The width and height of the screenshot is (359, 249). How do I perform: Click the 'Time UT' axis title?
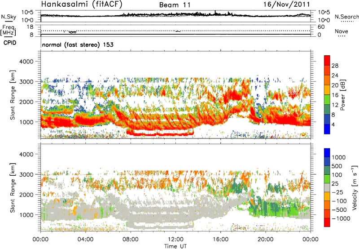click(x=175, y=246)
